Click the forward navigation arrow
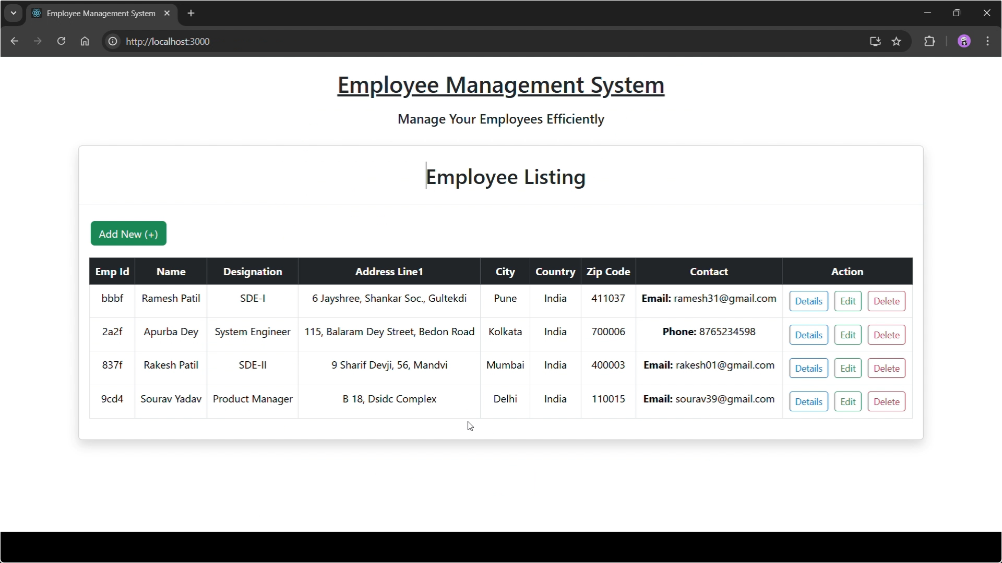 38,41
